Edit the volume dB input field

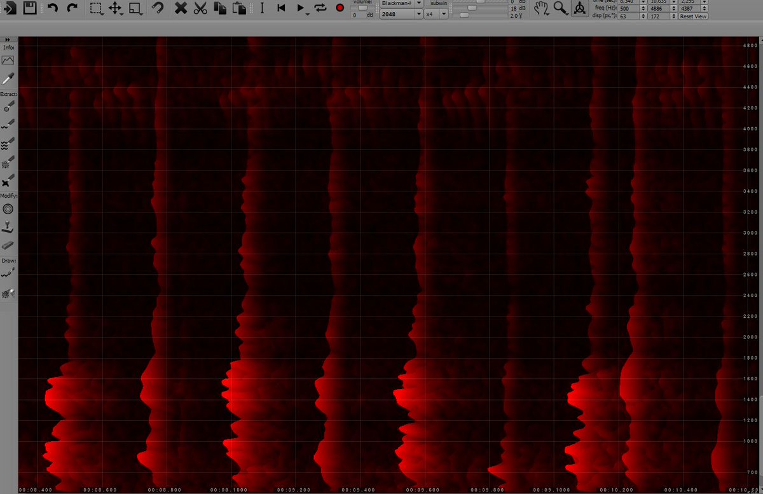[x=358, y=15]
